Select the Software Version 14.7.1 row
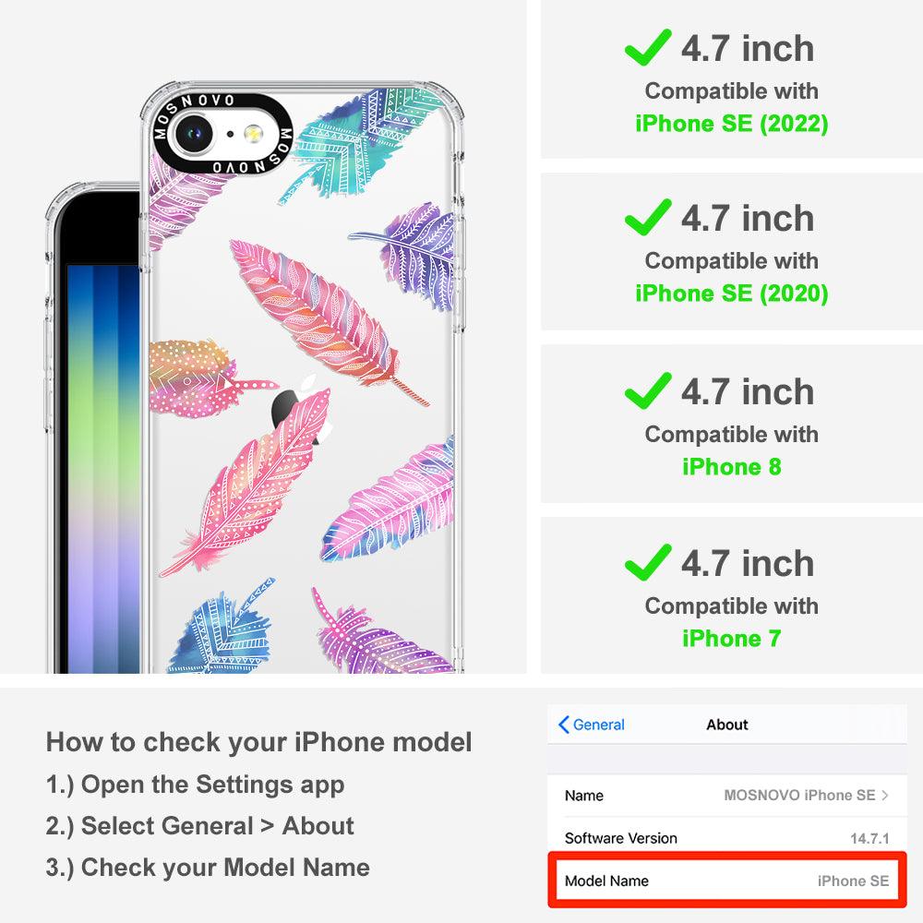The width and height of the screenshot is (923, 923). pos(727,838)
